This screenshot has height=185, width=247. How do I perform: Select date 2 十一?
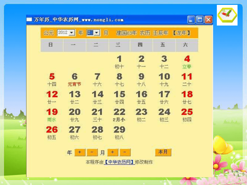(x=141, y=62)
